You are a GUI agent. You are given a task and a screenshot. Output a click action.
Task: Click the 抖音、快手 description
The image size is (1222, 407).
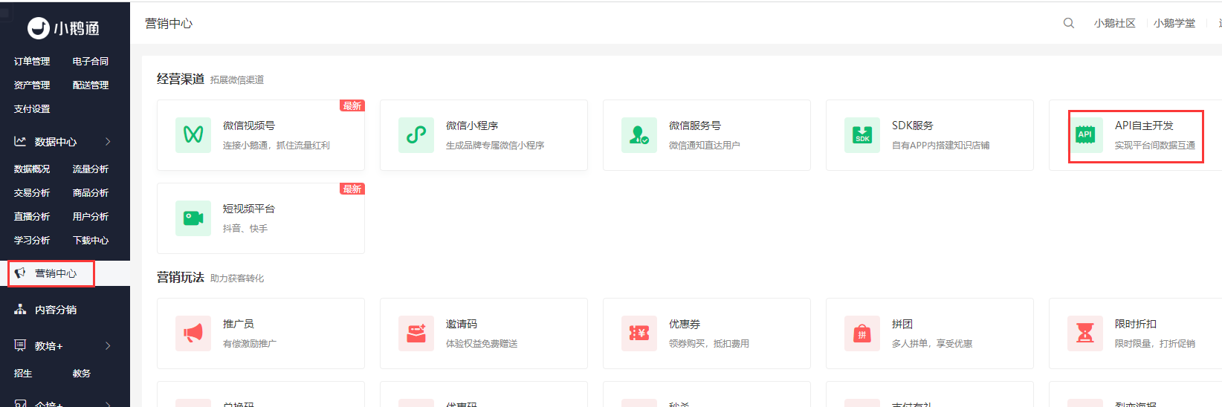(x=245, y=229)
